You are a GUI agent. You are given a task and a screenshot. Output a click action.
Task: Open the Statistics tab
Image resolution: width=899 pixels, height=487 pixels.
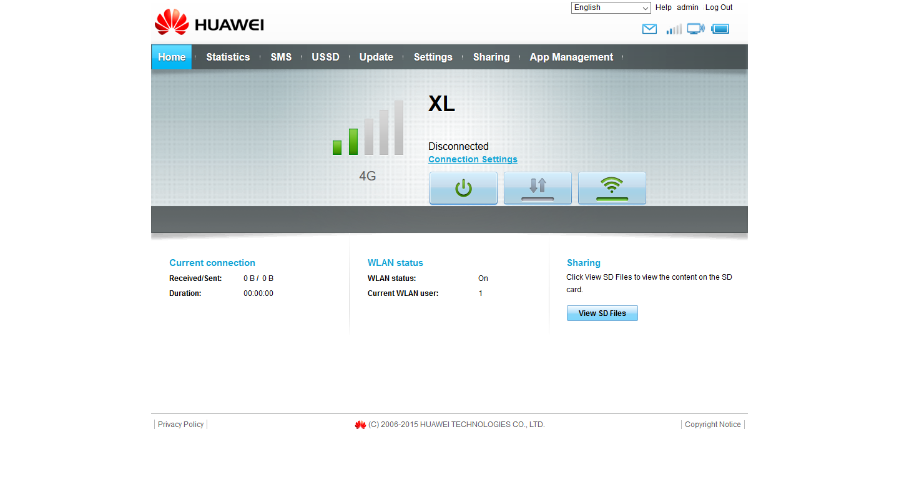(x=228, y=57)
